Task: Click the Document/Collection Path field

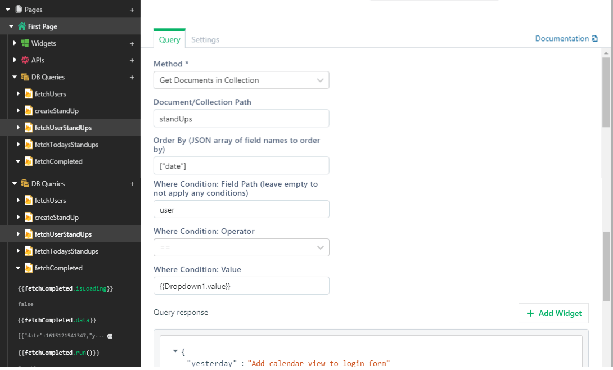Action: click(241, 119)
